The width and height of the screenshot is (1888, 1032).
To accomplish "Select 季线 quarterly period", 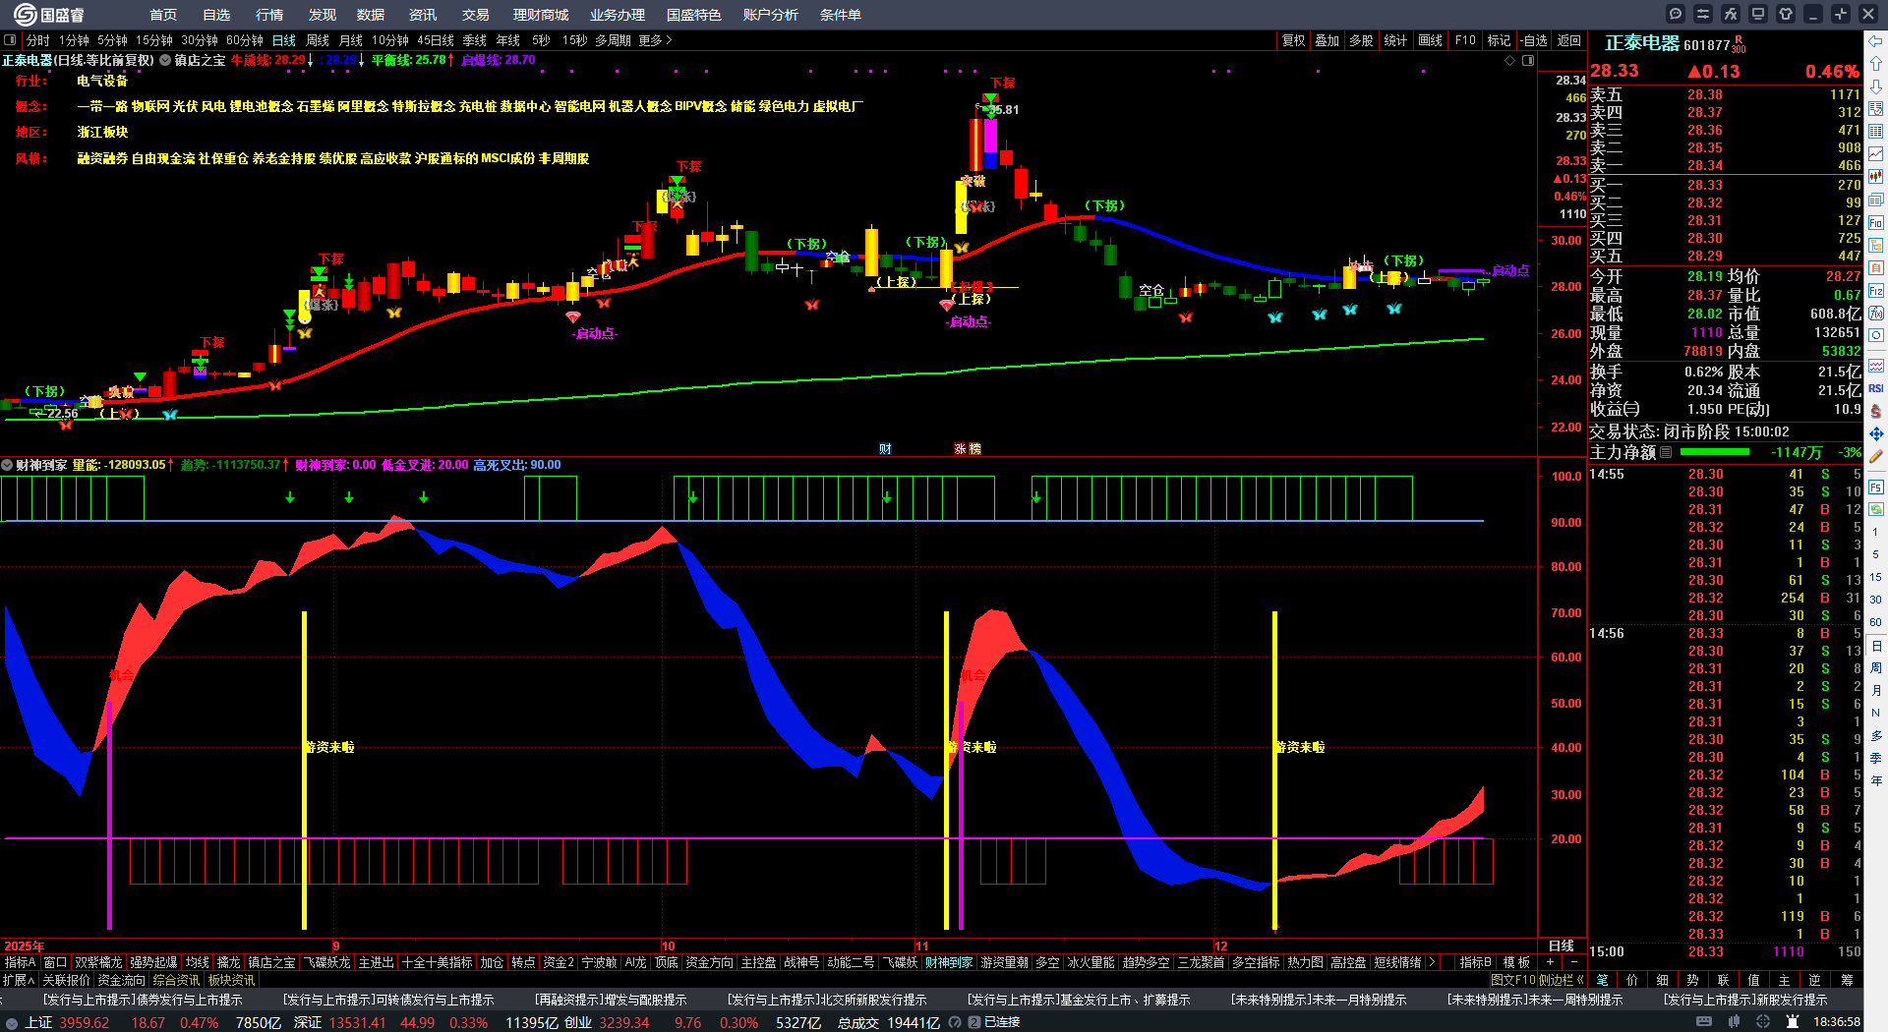I will [x=475, y=40].
